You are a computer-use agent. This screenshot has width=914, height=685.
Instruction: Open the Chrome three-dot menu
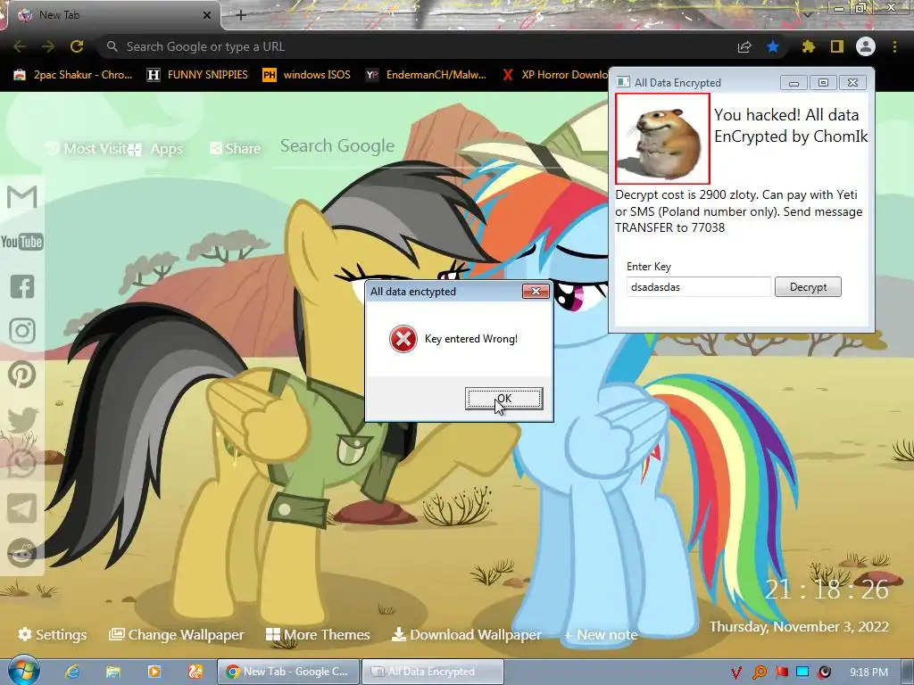point(894,46)
